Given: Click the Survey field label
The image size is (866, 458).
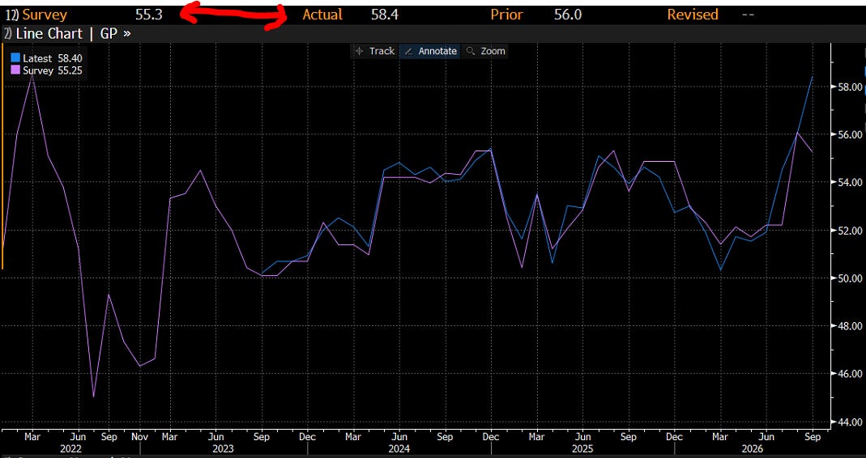Looking at the screenshot, I should [45, 15].
